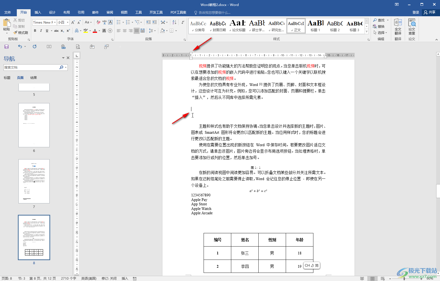Redo the last action in quick toolbar
440x281 pixels.
[34, 47]
